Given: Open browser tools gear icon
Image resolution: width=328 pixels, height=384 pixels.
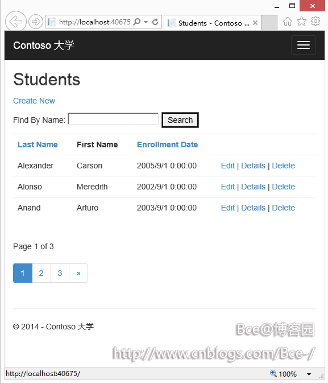Looking at the screenshot, I should click(315, 21).
